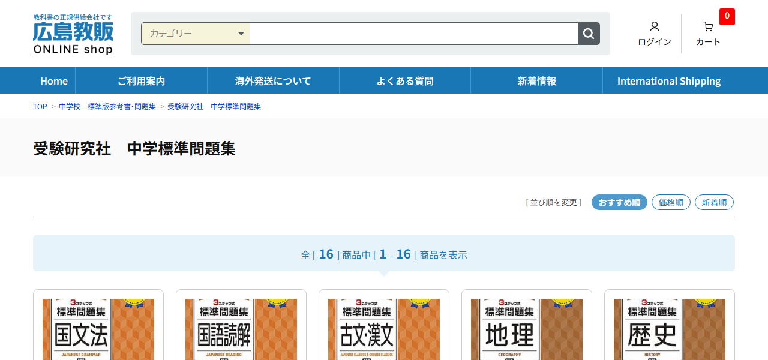Click the カート label
Image resolution: width=768 pixels, height=360 pixels.
click(708, 42)
